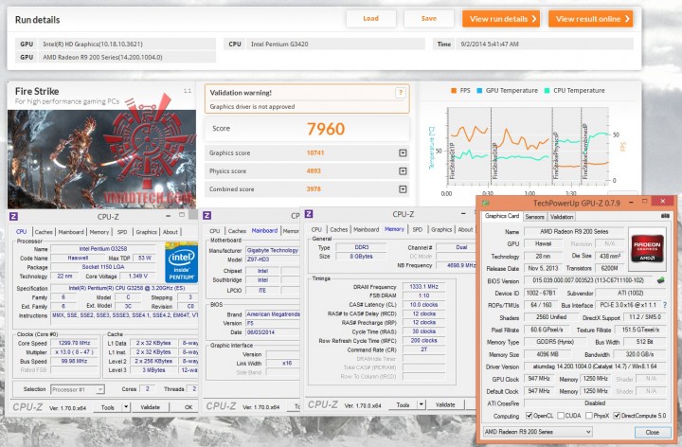Click ATI CrossFire Disabled field in GPU-Z
682x447 pixels.
595,403
